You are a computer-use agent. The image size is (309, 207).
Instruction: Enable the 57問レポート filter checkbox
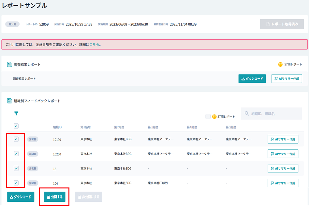pos(208,117)
